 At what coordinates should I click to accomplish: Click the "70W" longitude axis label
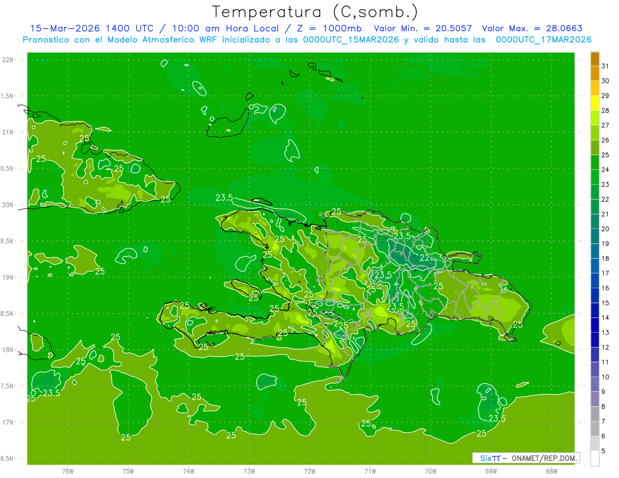(431, 471)
